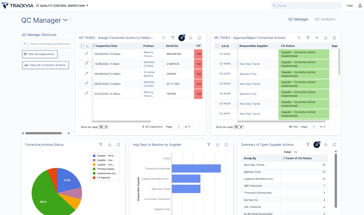Click the inspections table horizontal scrollbar
The width and height of the screenshot is (364, 215).
[x=121, y=122]
